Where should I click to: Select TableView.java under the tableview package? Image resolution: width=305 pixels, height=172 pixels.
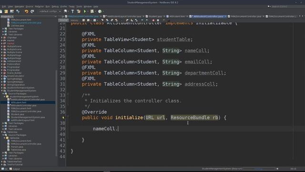click(x=18, y=150)
